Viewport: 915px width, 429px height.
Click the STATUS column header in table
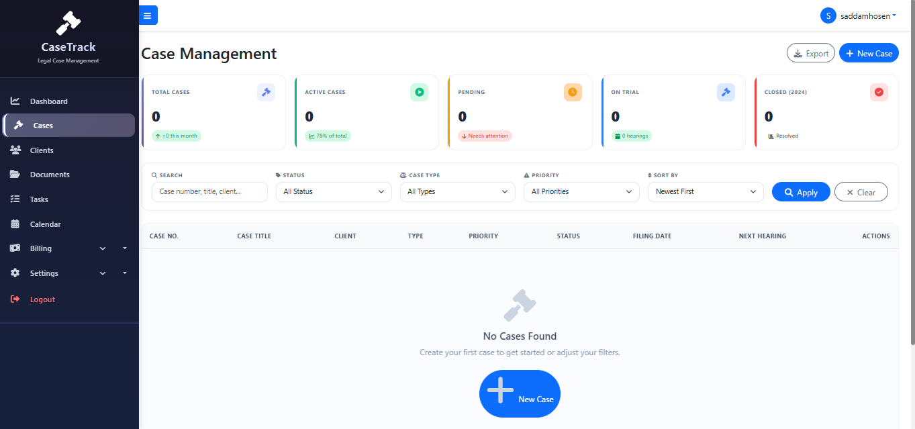[569, 236]
